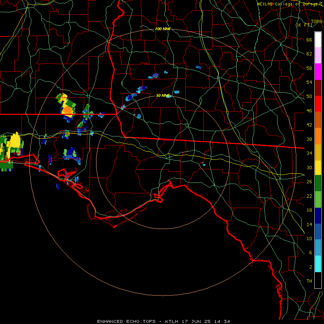This screenshot has height=324, width=324.
Task: Click the 2 value on the scale
Action: [310, 267]
